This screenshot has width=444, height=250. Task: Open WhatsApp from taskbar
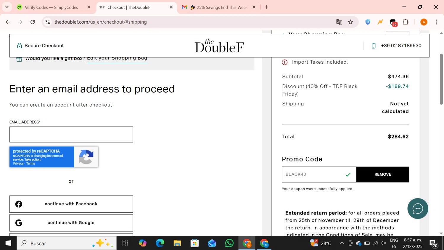pos(229,243)
